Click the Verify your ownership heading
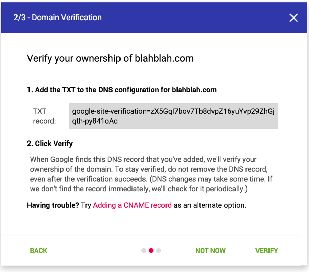Image resolution: width=309 pixels, height=272 pixels. coord(110,58)
